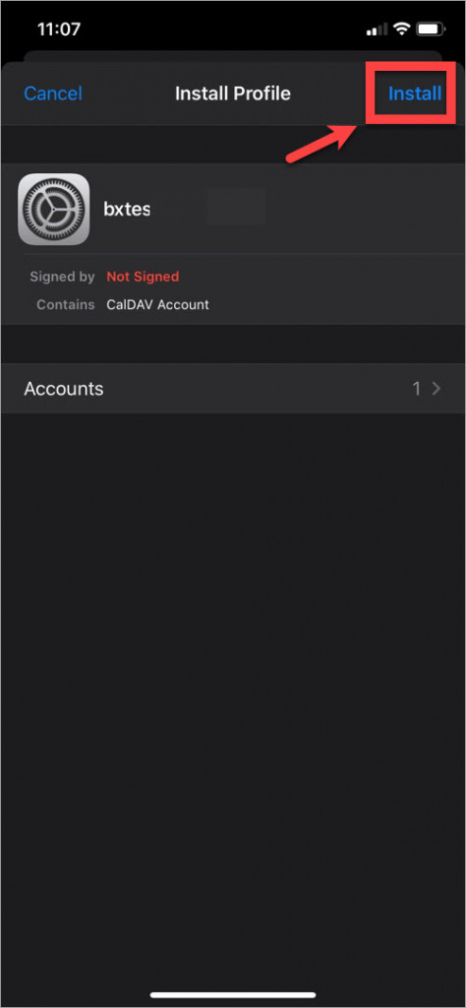The height and width of the screenshot is (1008, 466).
Task: Tap the CalDAV Account contents text
Action: pyautogui.click(x=158, y=305)
